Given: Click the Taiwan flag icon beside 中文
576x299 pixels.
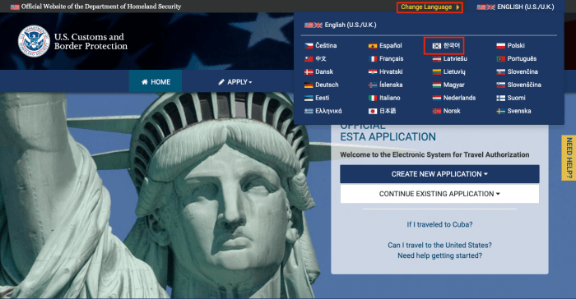Looking at the screenshot, I should 309,58.
